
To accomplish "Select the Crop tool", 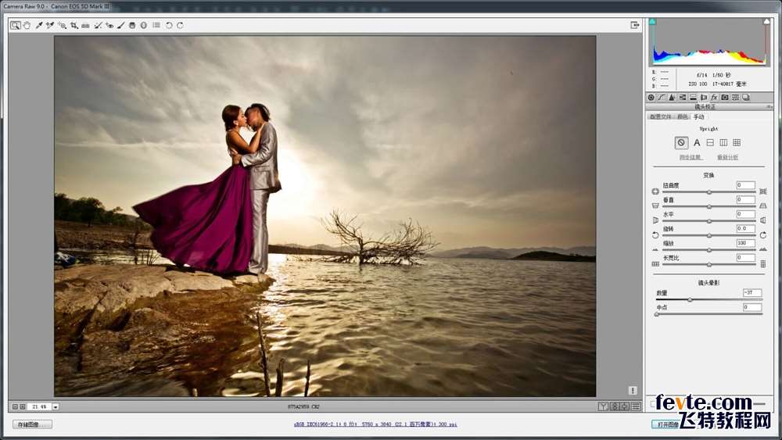I will click(74, 25).
